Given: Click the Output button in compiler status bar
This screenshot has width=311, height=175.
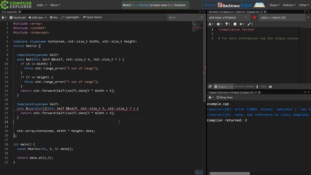Looking at the screenshot, I should pos(224,87).
